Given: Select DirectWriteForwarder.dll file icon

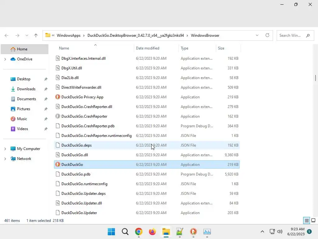Looking at the screenshot, I should tap(58, 87).
